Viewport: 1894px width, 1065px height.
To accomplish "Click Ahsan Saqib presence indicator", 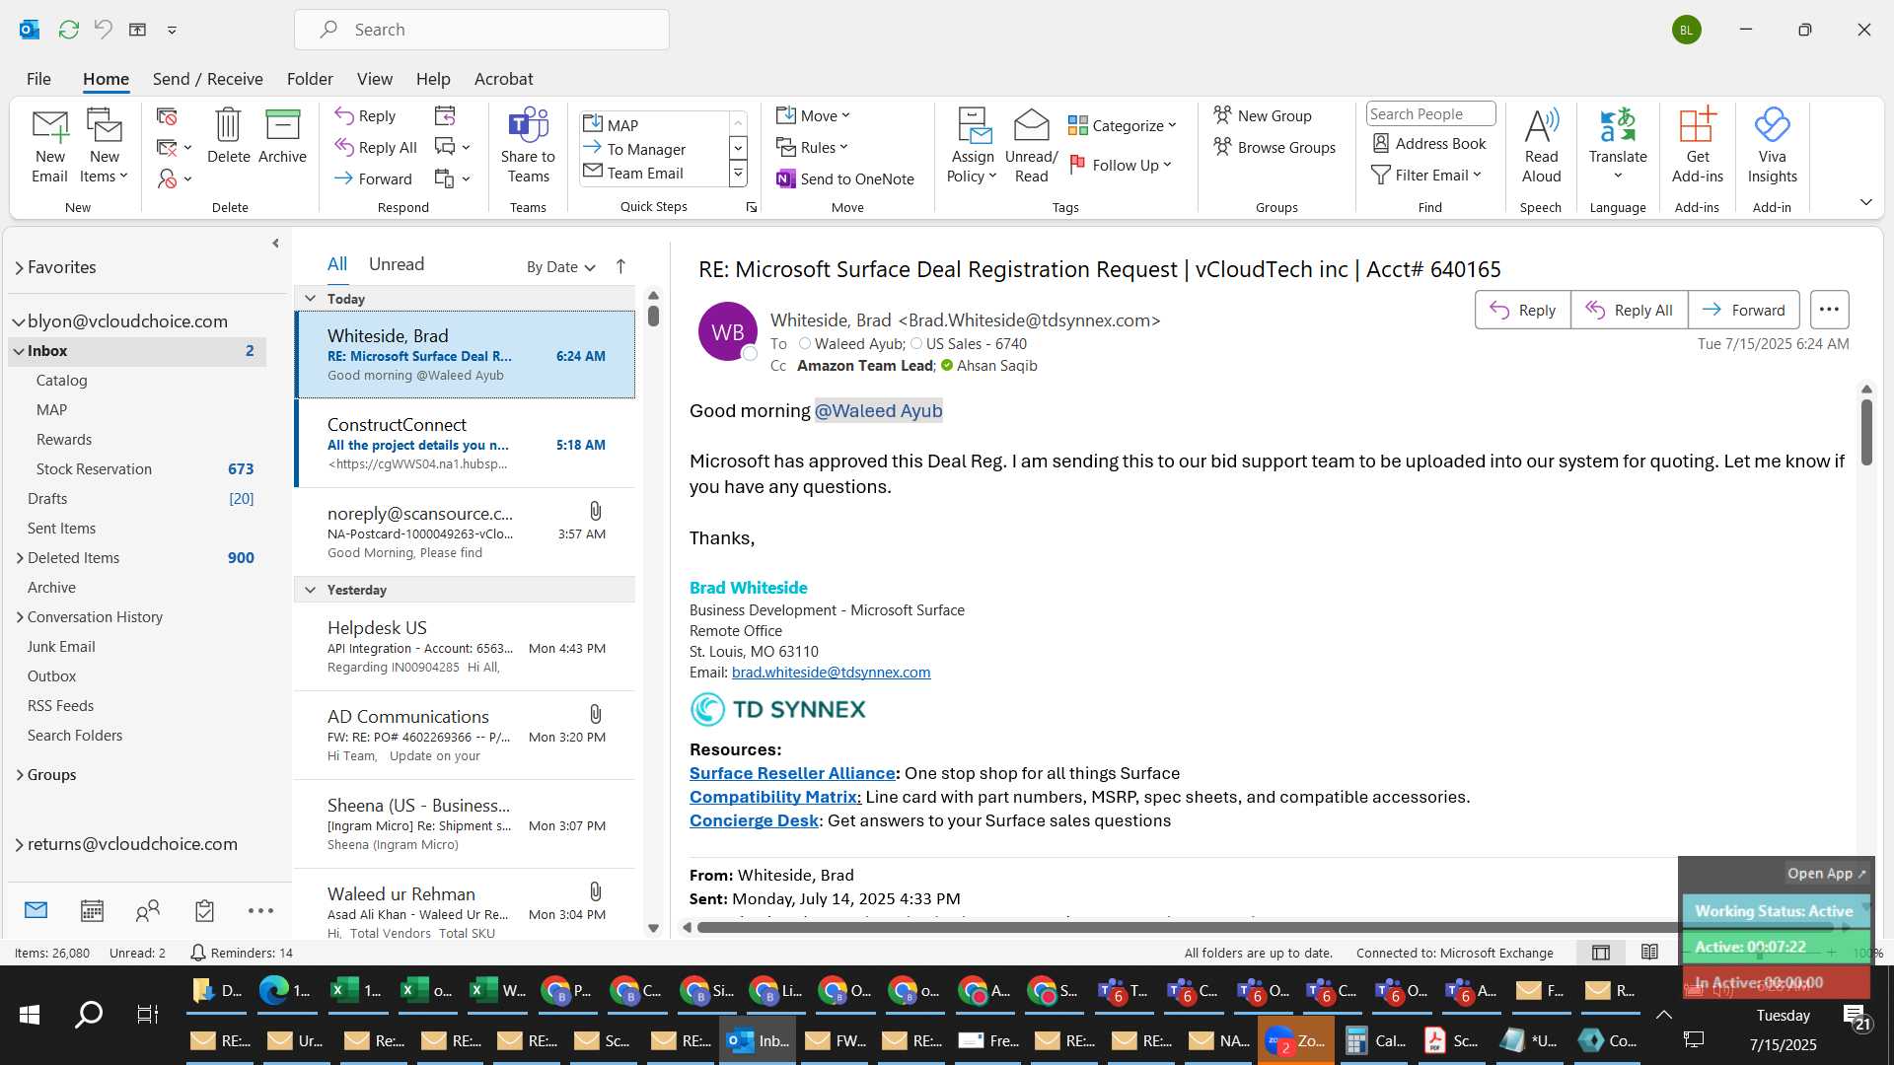I will pyautogui.click(x=947, y=366).
